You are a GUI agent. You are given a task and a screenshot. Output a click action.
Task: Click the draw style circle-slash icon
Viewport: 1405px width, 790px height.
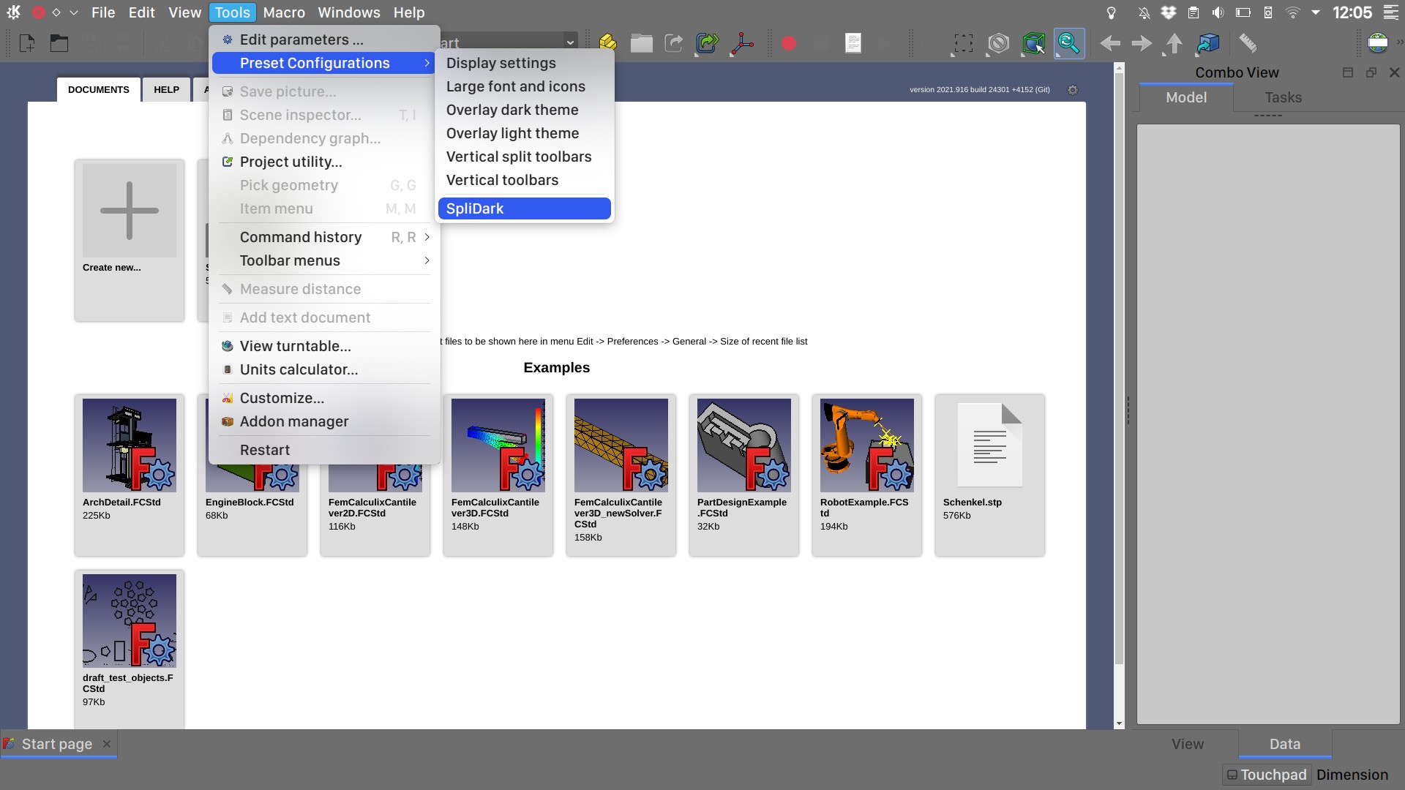click(998, 43)
